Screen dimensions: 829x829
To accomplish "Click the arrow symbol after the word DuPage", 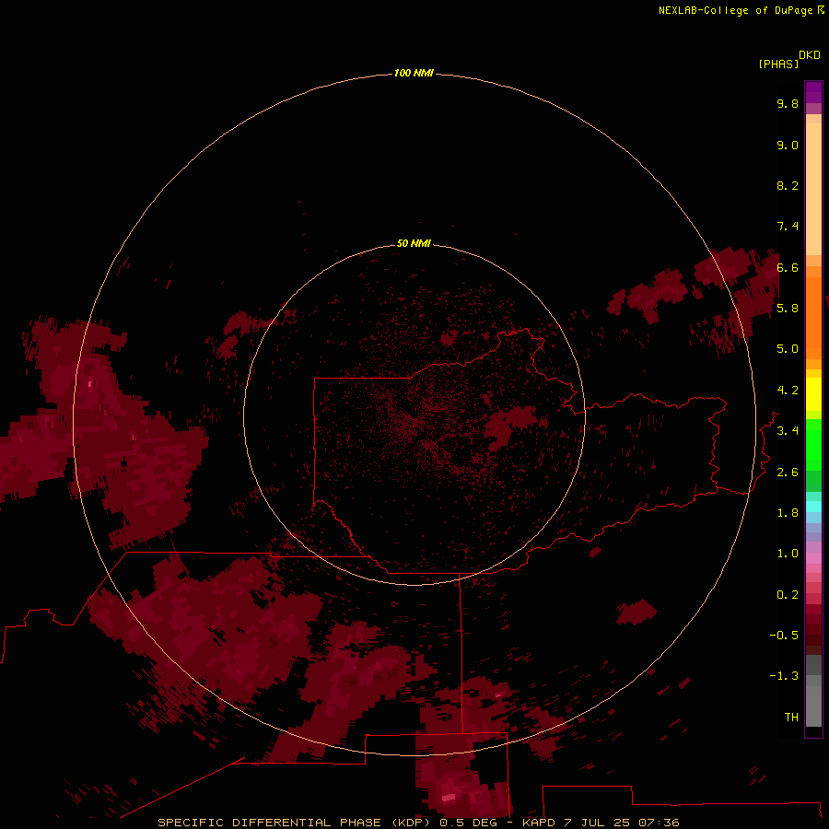I will [821, 10].
